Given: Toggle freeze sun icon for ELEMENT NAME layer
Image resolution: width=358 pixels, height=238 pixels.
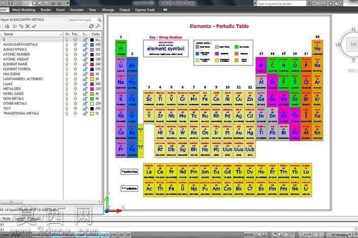Looking at the screenshot, I should (x=75, y=64).
